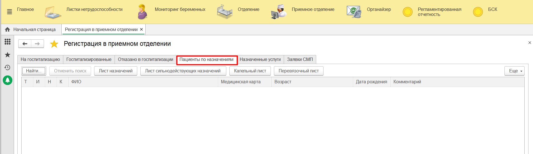Click the Отделение hospital bed icon

click(x=225, y=12)
